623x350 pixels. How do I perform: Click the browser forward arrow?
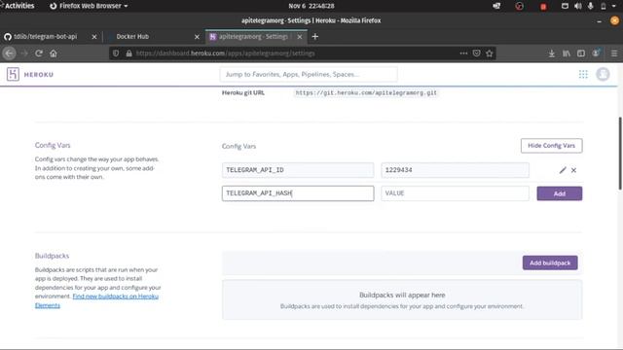[24, 53]
